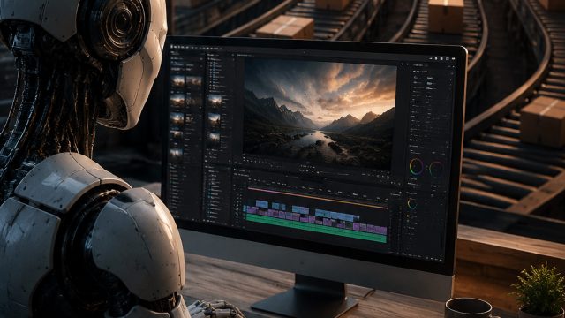Click the rightmost icon in top-right toolbar
This screenshot has height=318, width=565.
click(453, 59)
